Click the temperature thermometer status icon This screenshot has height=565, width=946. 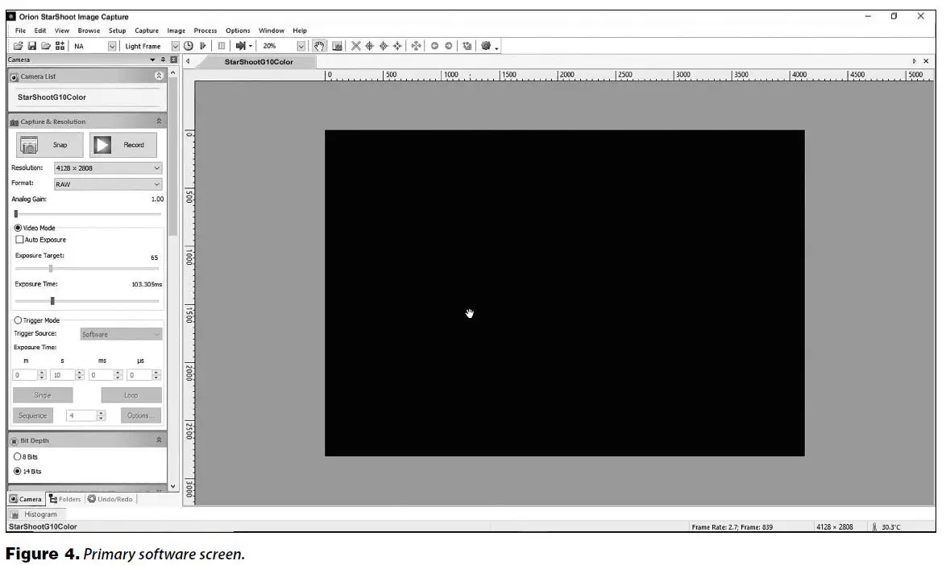(x=874, y=527)
